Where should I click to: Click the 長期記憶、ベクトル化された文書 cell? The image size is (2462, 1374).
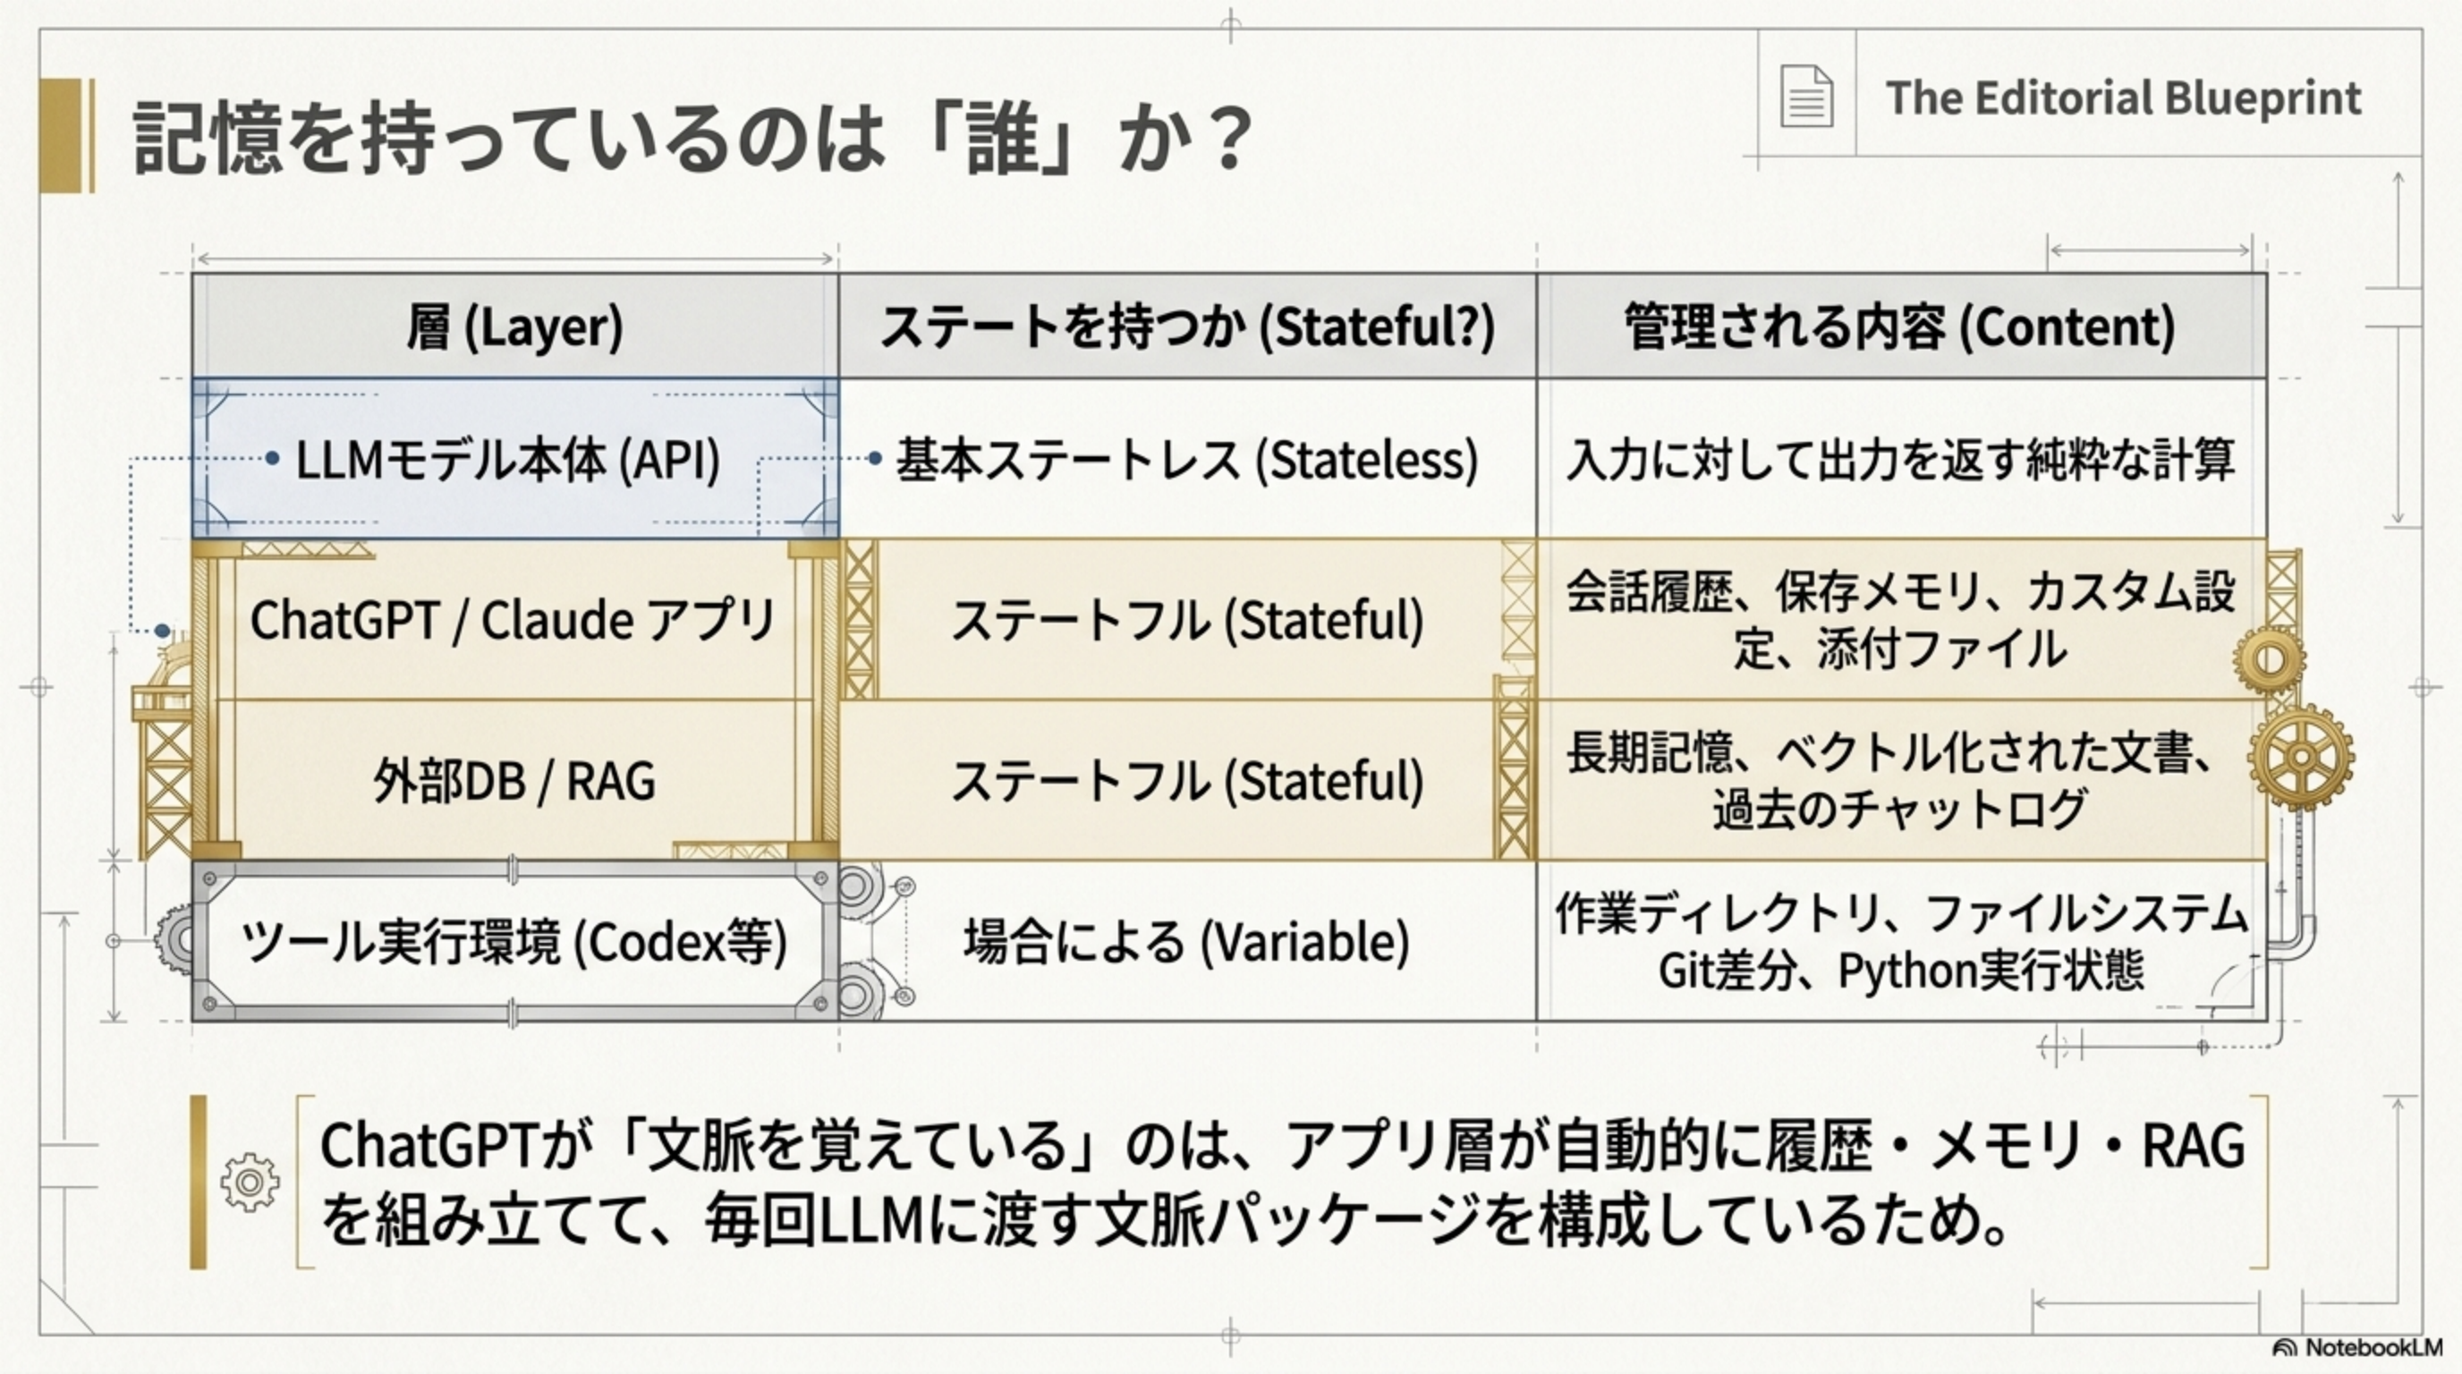pos(1901,780)
